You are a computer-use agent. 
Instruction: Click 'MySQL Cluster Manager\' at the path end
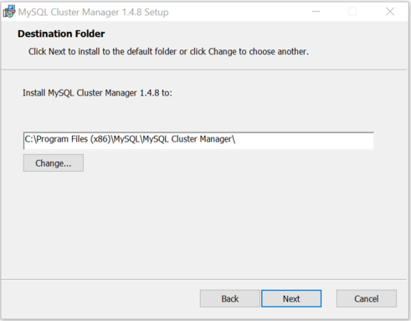coord(189,139)
